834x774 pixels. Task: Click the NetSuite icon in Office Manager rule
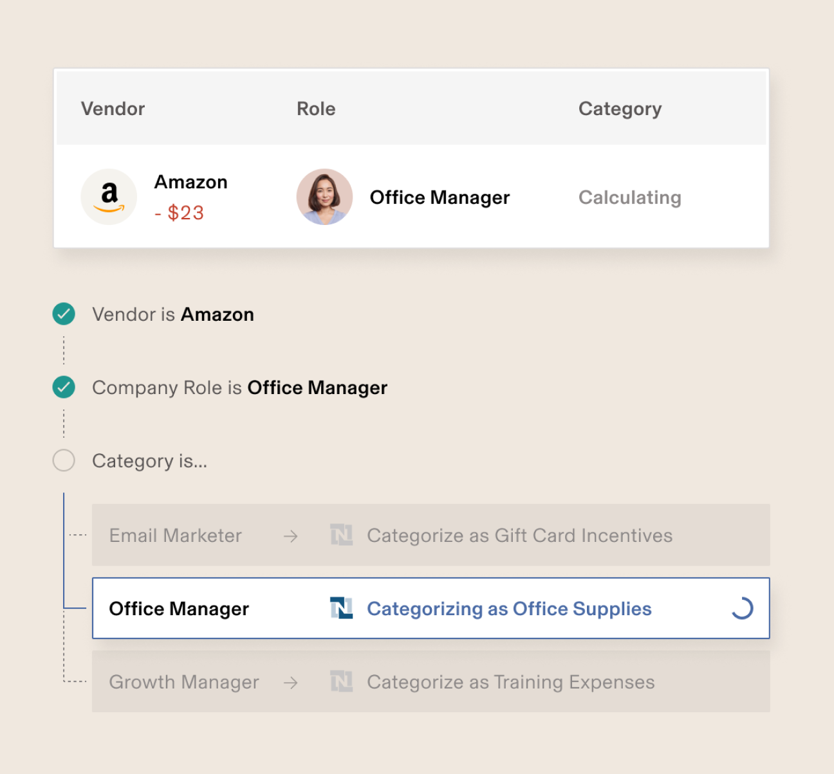pyautogui.click(x=341, y=608)
